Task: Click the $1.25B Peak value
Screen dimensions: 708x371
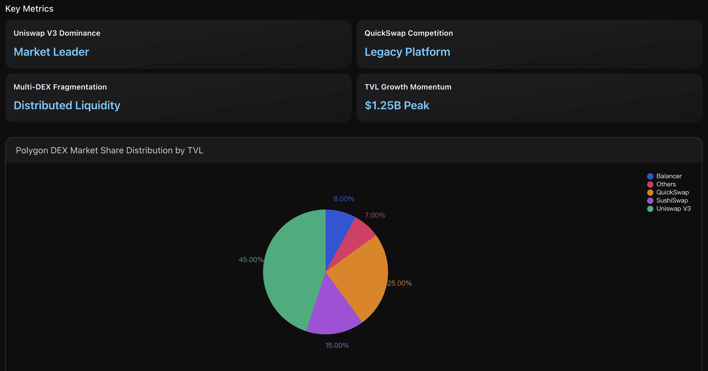Action: coord(397,106)
